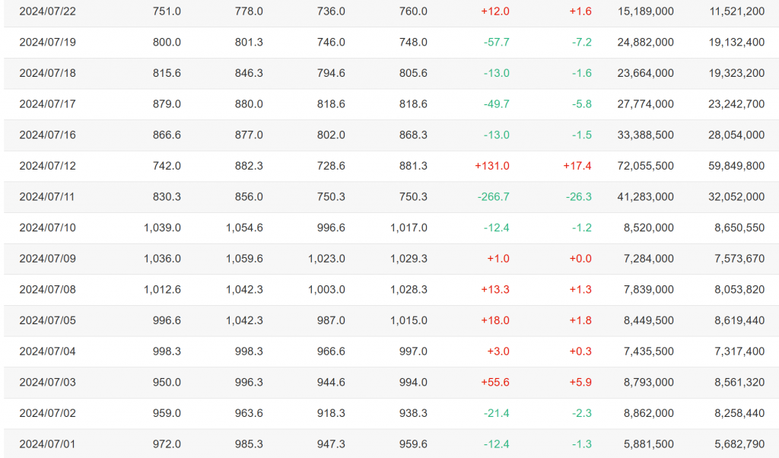Image resolution: width=779 pixels, height=458 pixels.
Task: Click the date 2024/07/22
Action: 47,11
